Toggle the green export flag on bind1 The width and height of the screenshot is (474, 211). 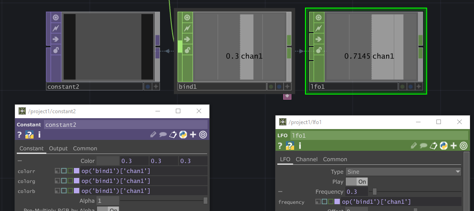271,86
